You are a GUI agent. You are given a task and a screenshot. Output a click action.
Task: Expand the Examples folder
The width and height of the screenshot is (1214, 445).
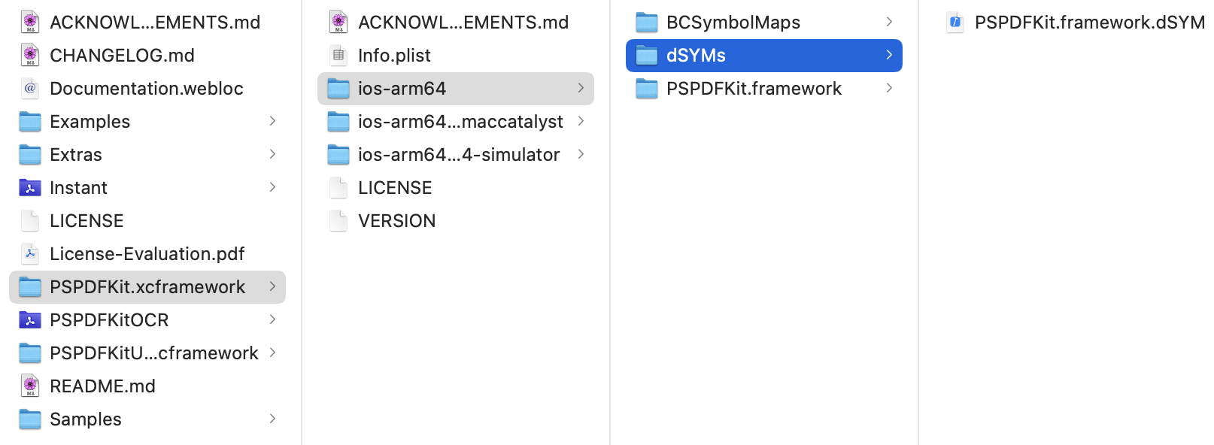pos(272,121)
